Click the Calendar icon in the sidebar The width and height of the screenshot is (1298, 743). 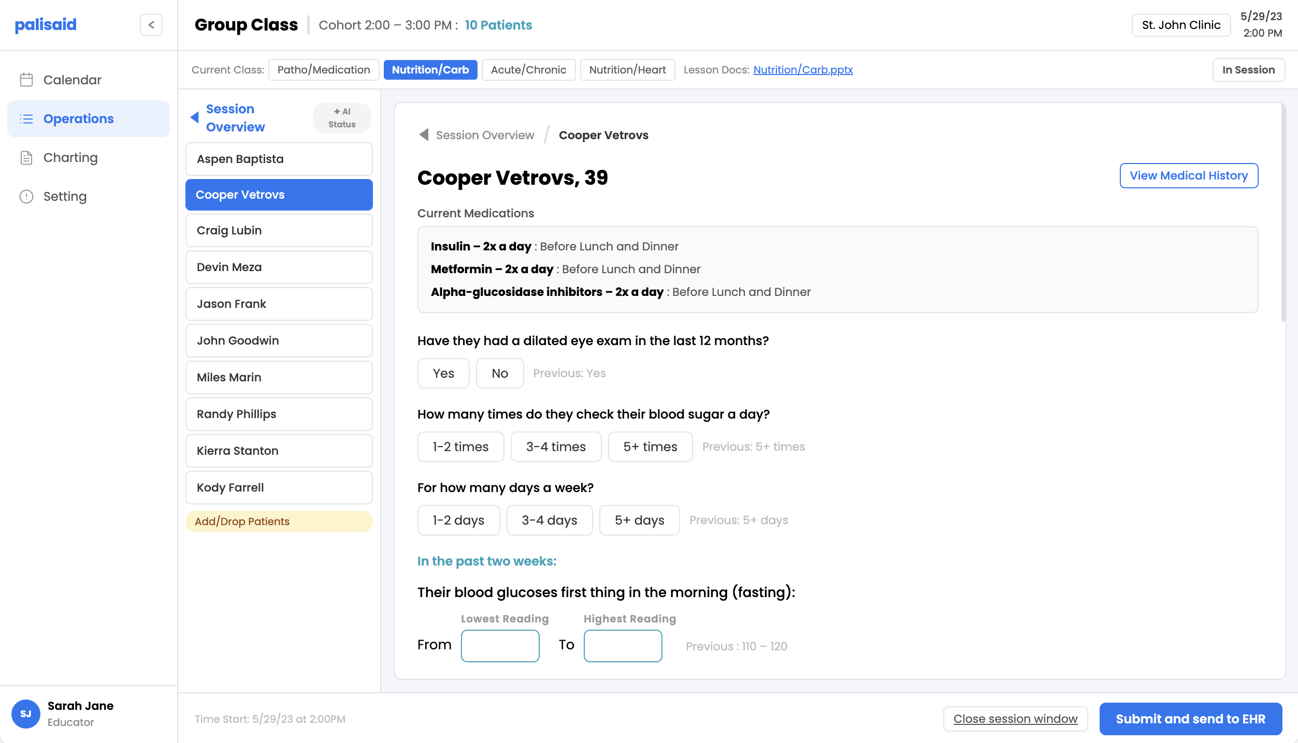26,80
